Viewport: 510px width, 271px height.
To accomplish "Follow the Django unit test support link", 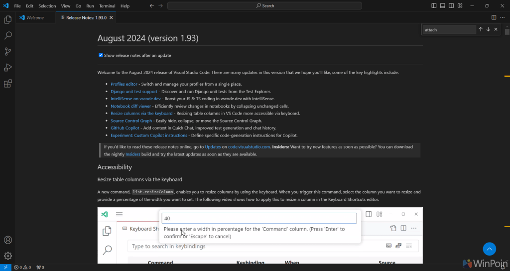I will coord(134,92).
